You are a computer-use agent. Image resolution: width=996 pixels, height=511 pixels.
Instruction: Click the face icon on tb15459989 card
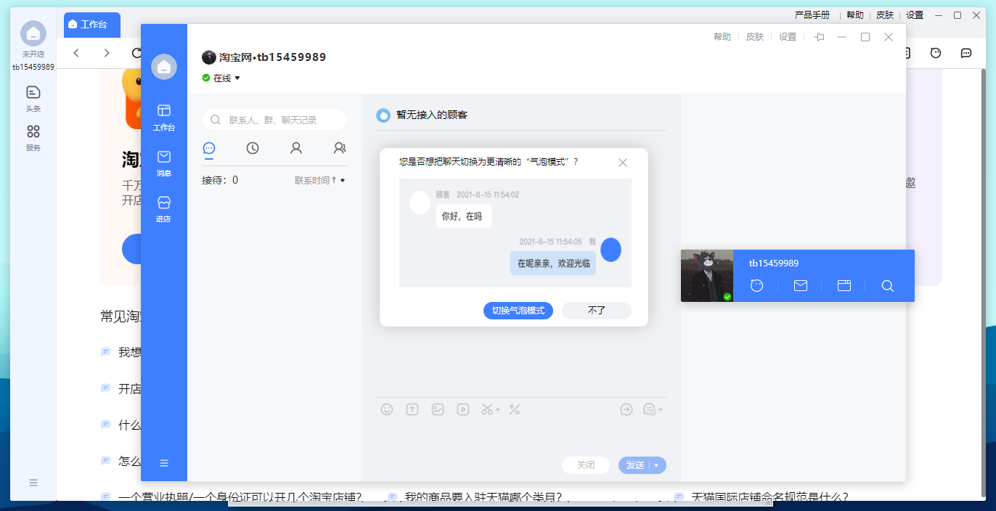[x=757, y=286]
